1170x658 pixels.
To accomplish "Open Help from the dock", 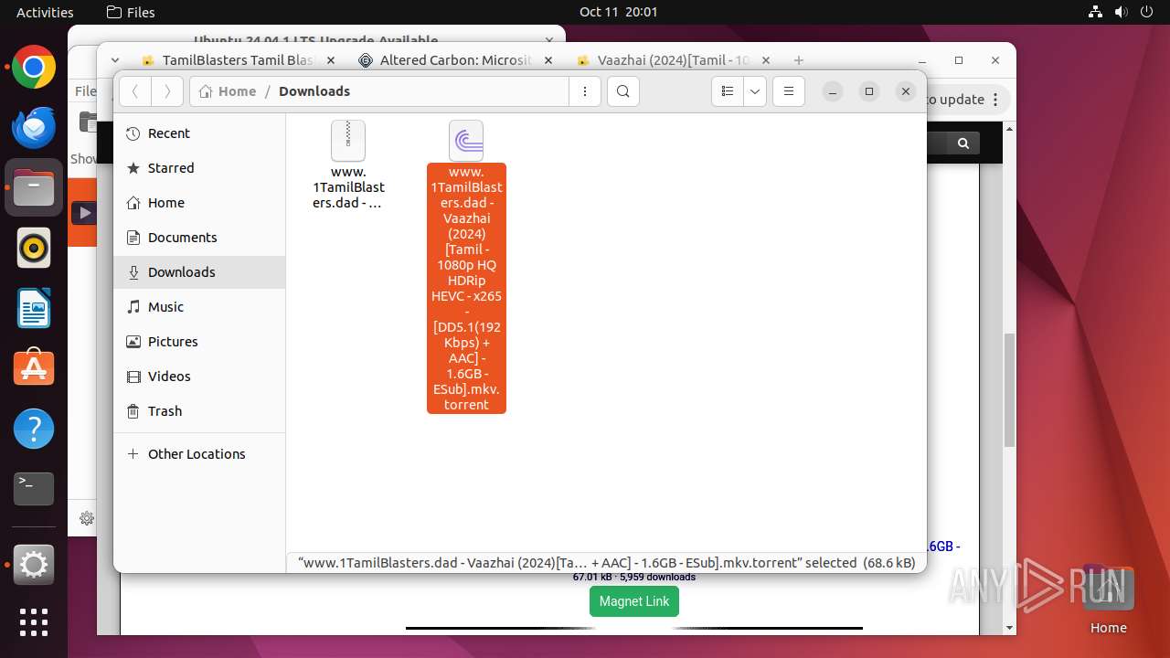I will point(34,429).
